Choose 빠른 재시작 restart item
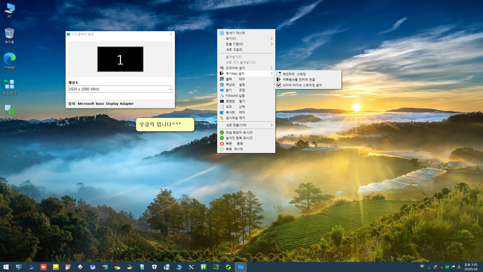483x272 pixels. (x=246, y=149)
